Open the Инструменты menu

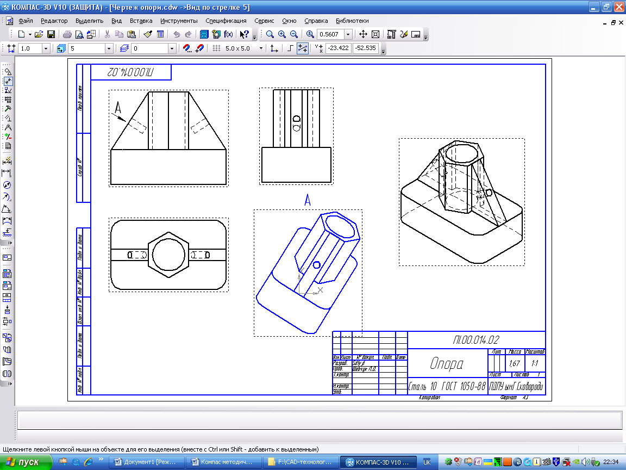click(179, 21)
